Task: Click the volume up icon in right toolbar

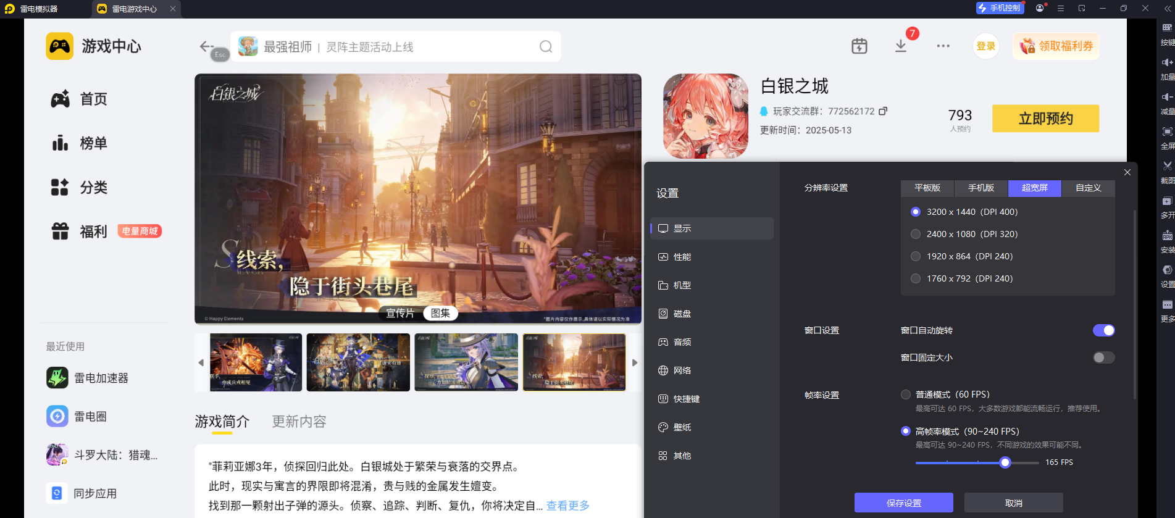Action: [x=1167, y=62]
